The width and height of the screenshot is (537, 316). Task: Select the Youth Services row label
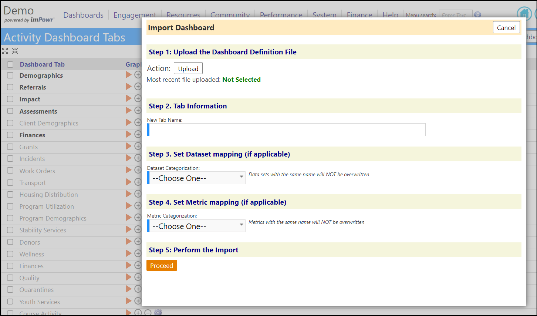tap(40, 302)
